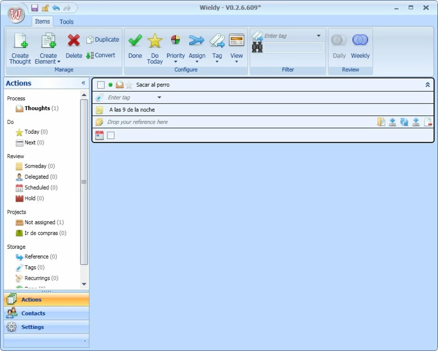Click the Undo arrow icon
The width and height of the screenshot is (438, 351).
[x=56, y=8]
